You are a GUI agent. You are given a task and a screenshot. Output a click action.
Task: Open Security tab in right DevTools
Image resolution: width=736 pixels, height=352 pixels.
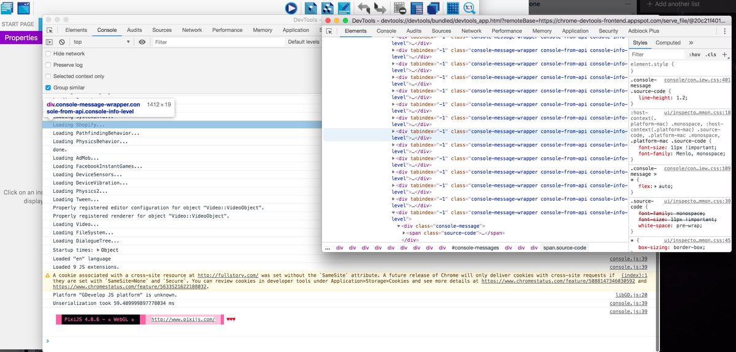(x=608, y=31)
